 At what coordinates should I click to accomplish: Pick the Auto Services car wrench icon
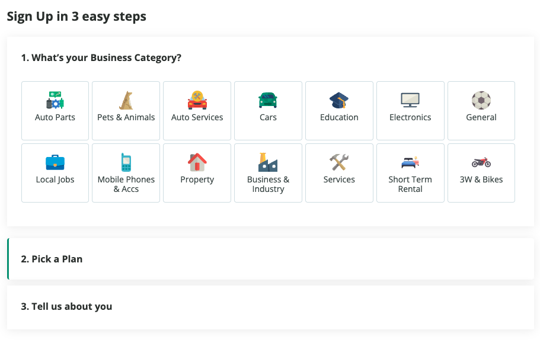click(197, 100)
